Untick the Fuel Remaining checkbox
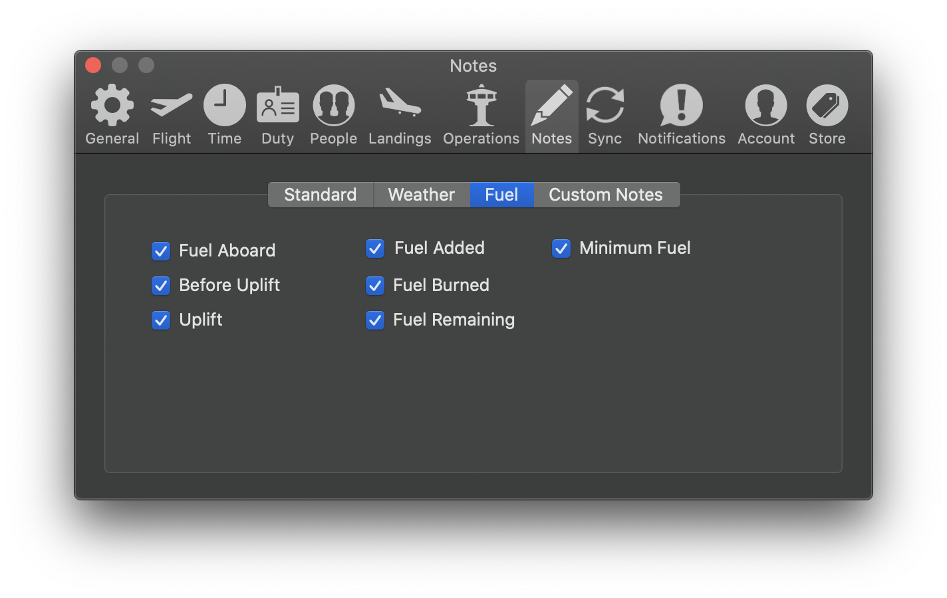Image resolution: width=947 pixels, height=598 pixels. [x=375, y=320]
